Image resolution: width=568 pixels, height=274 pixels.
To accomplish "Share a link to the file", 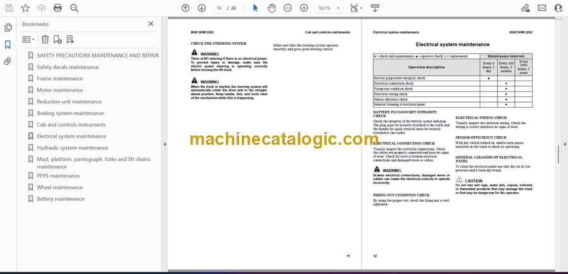I will click(525, 8).
